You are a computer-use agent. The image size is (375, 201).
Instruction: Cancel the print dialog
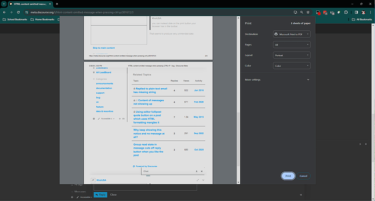303,176
